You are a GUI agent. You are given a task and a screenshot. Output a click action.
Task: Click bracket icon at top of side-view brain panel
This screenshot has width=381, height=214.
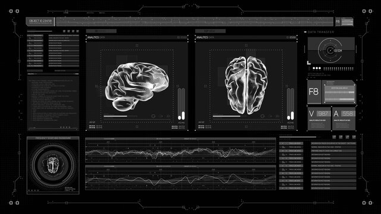click(x=137, y=45)
